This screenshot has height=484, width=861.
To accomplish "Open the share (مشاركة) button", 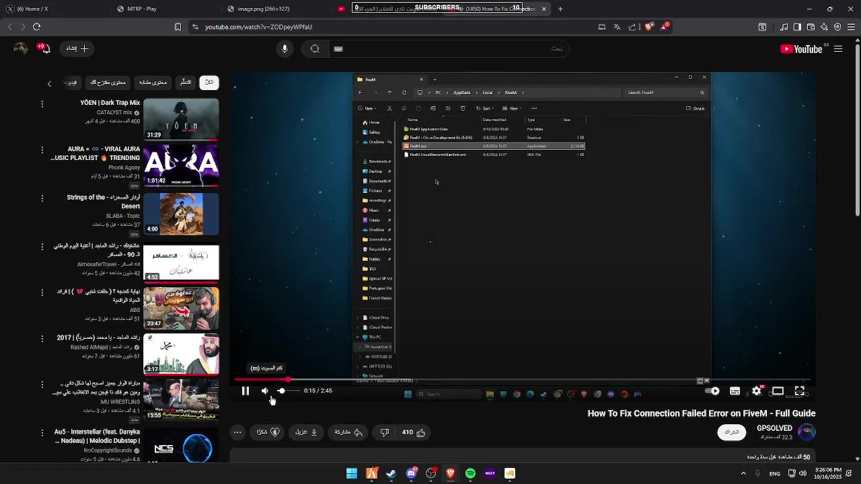I will click(348, 432).
